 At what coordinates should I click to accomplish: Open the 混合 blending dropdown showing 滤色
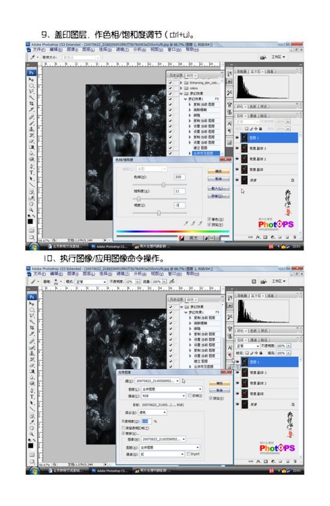(x=152, y=412)
